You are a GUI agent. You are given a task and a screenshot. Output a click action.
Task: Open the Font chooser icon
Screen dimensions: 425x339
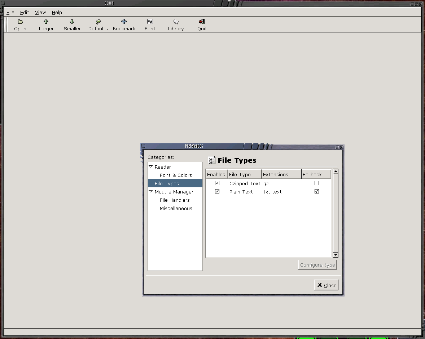pos(150,22)
